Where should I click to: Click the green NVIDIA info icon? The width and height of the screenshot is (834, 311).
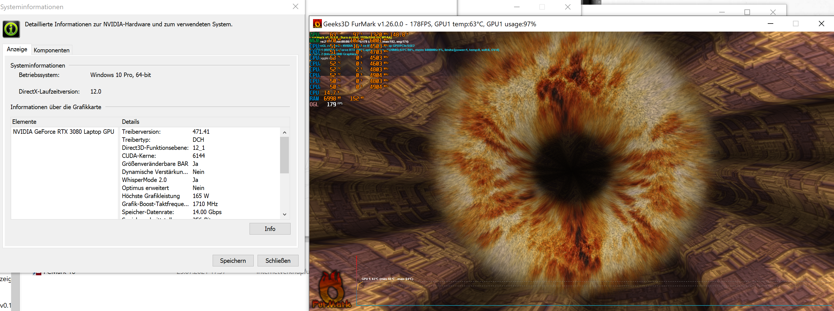click(11, 29)
